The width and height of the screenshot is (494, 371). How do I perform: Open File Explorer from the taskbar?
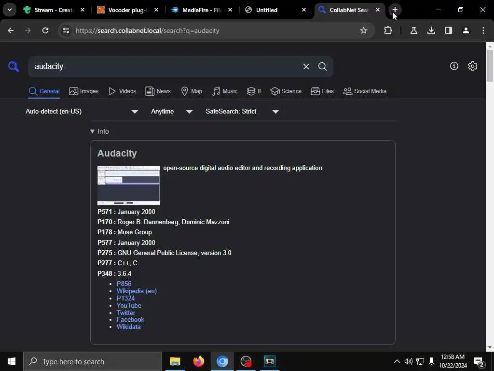pos(175,361)
